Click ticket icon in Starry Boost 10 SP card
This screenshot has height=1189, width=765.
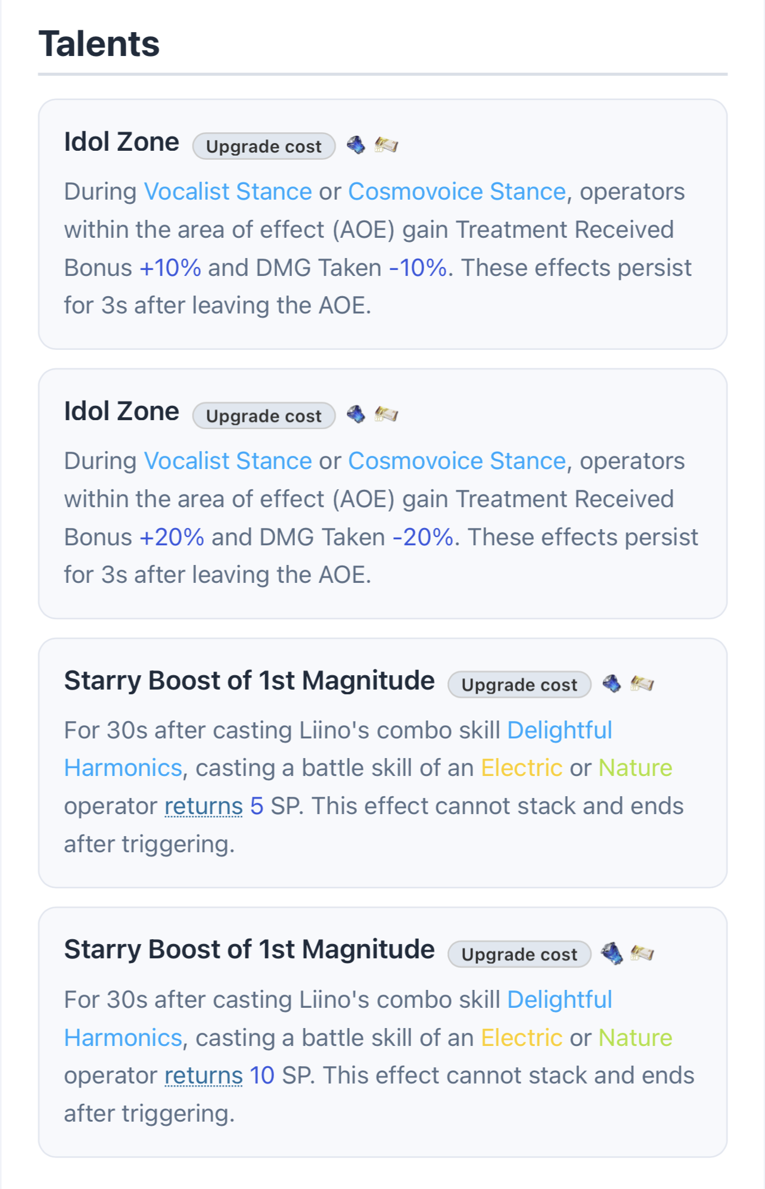point(642,954)
